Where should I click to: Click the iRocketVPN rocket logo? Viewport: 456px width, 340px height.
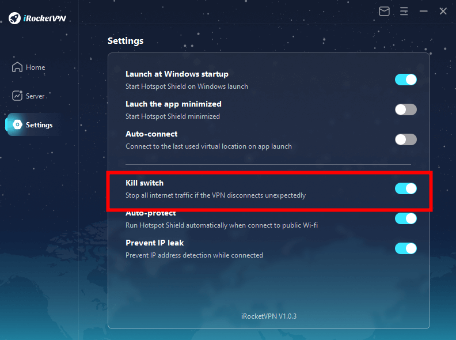[14, 18]
